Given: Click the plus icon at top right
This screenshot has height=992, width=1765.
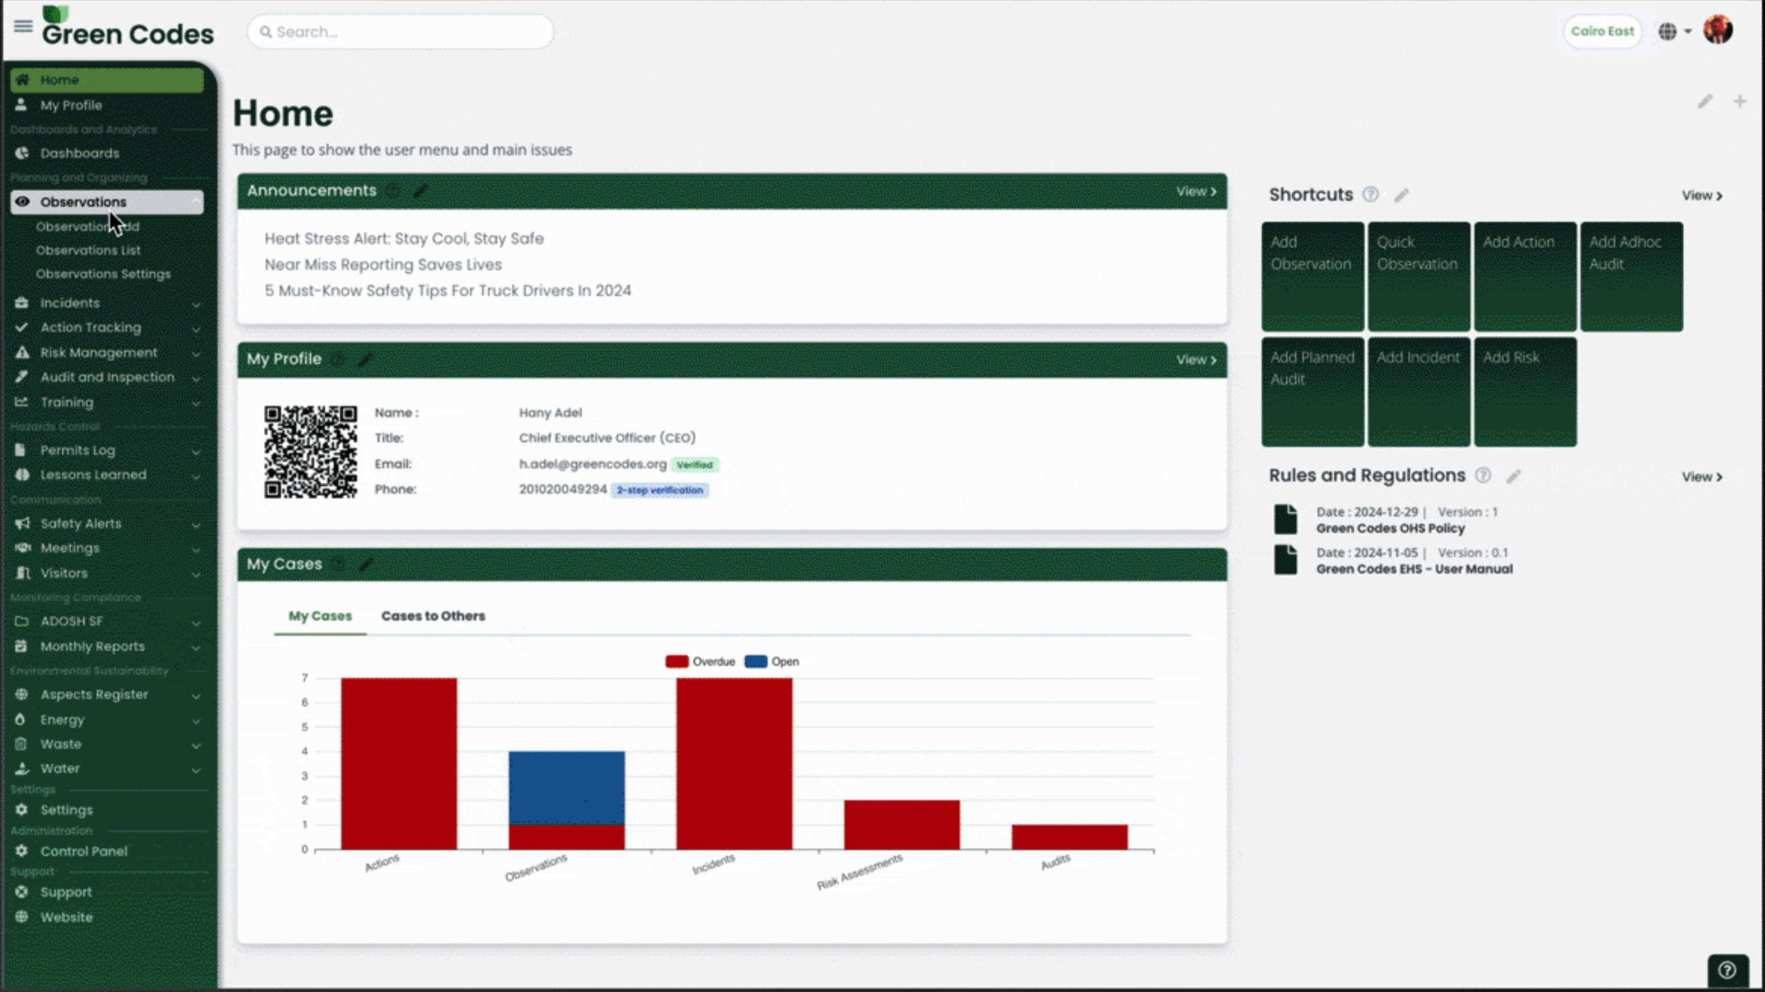Looking at the screenshot, I should click(x=1739, y=101).
